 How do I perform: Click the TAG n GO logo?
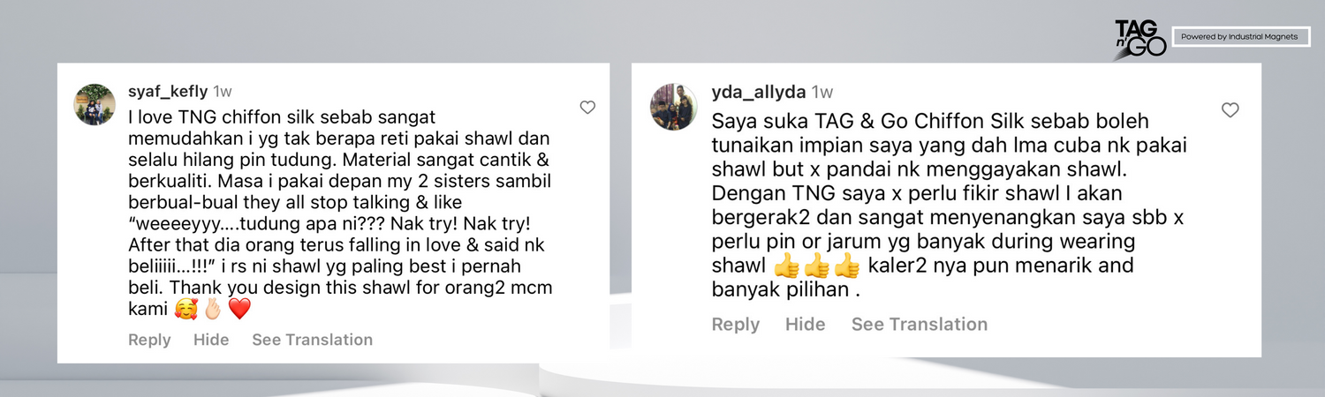pos(1140,39)
